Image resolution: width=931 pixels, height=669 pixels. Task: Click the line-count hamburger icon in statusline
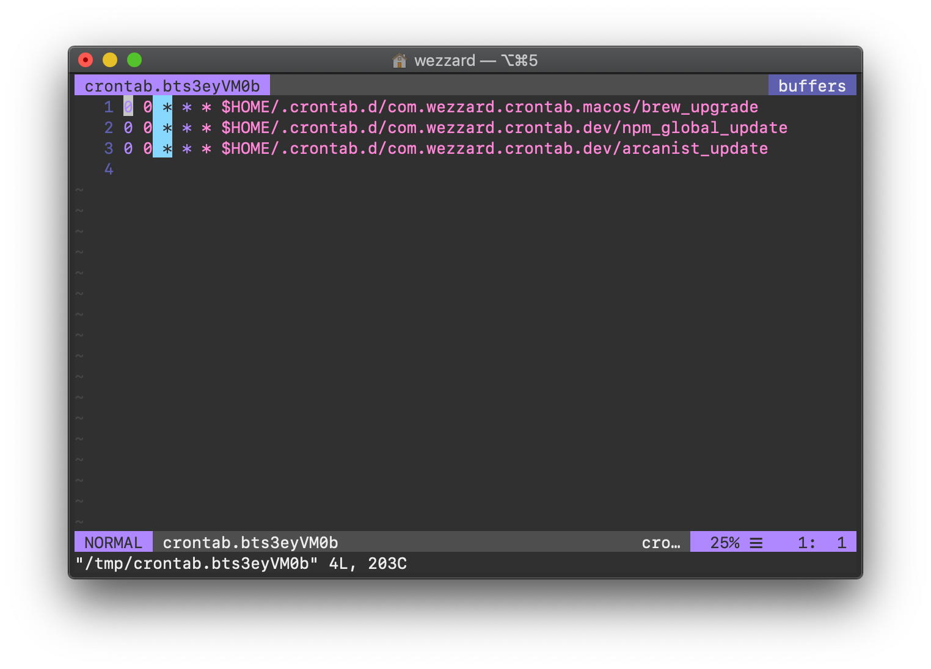tap(756, 543)
